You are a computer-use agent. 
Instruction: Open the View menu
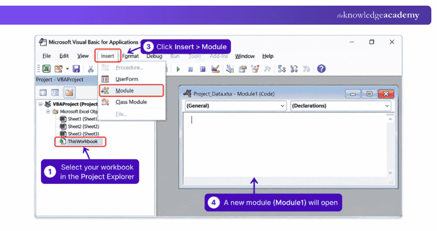[83, 56]
